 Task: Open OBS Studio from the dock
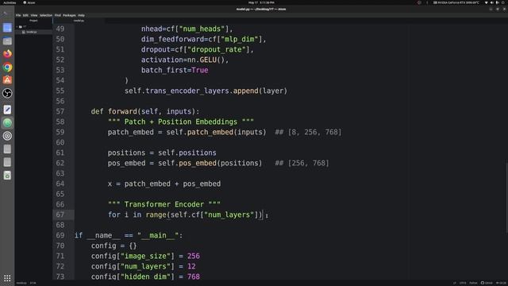tap(7, 94)
